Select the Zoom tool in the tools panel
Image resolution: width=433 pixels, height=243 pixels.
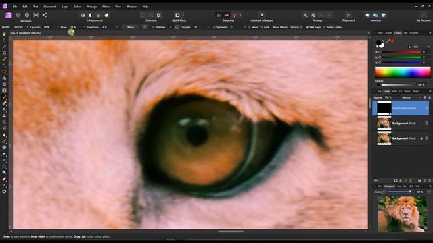click(x=4, y=173)
